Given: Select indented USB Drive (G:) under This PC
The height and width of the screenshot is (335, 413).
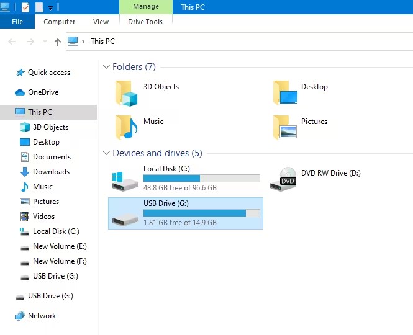Looking at the screenshot, I should pyautogui.click(x=48, y=276).
